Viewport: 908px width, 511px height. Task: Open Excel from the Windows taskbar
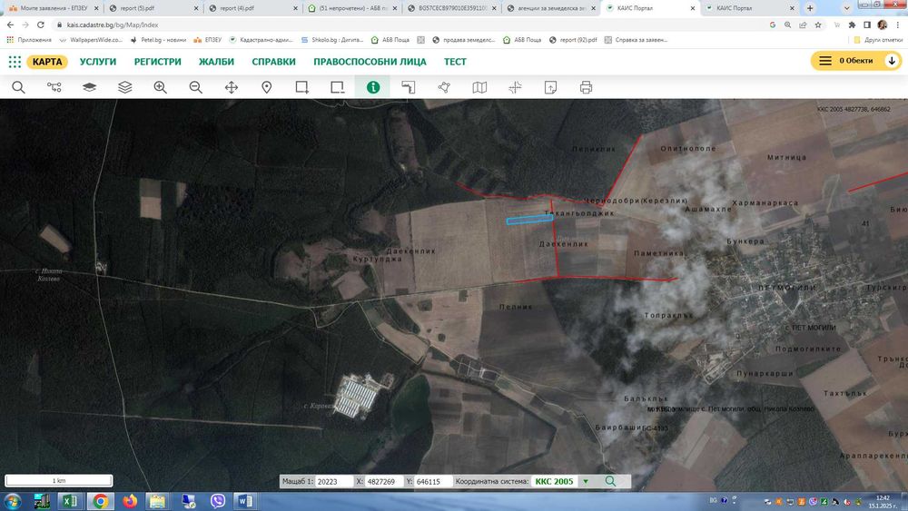point(70,501)
